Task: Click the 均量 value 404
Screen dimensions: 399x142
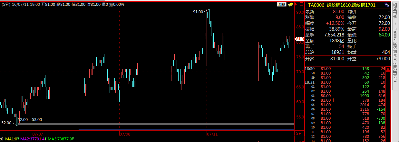Action: [386, 52]
